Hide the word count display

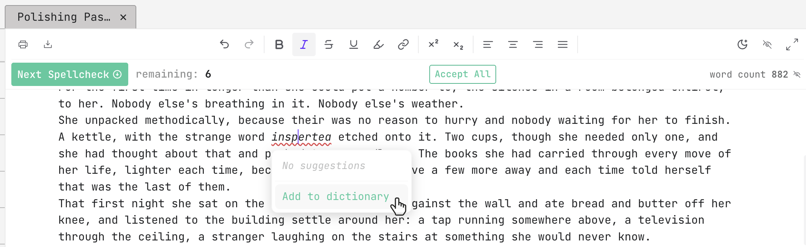coord(797,74)
